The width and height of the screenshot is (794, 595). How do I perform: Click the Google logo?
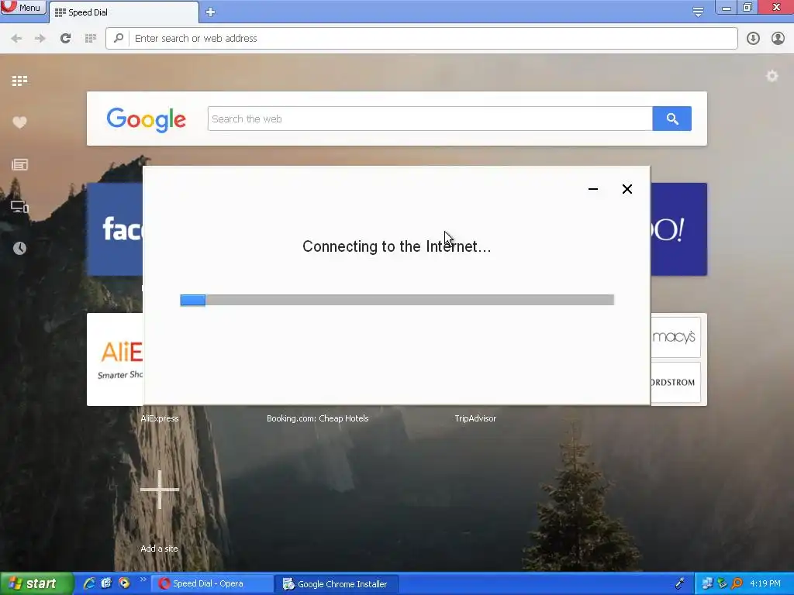click(146, 119)
